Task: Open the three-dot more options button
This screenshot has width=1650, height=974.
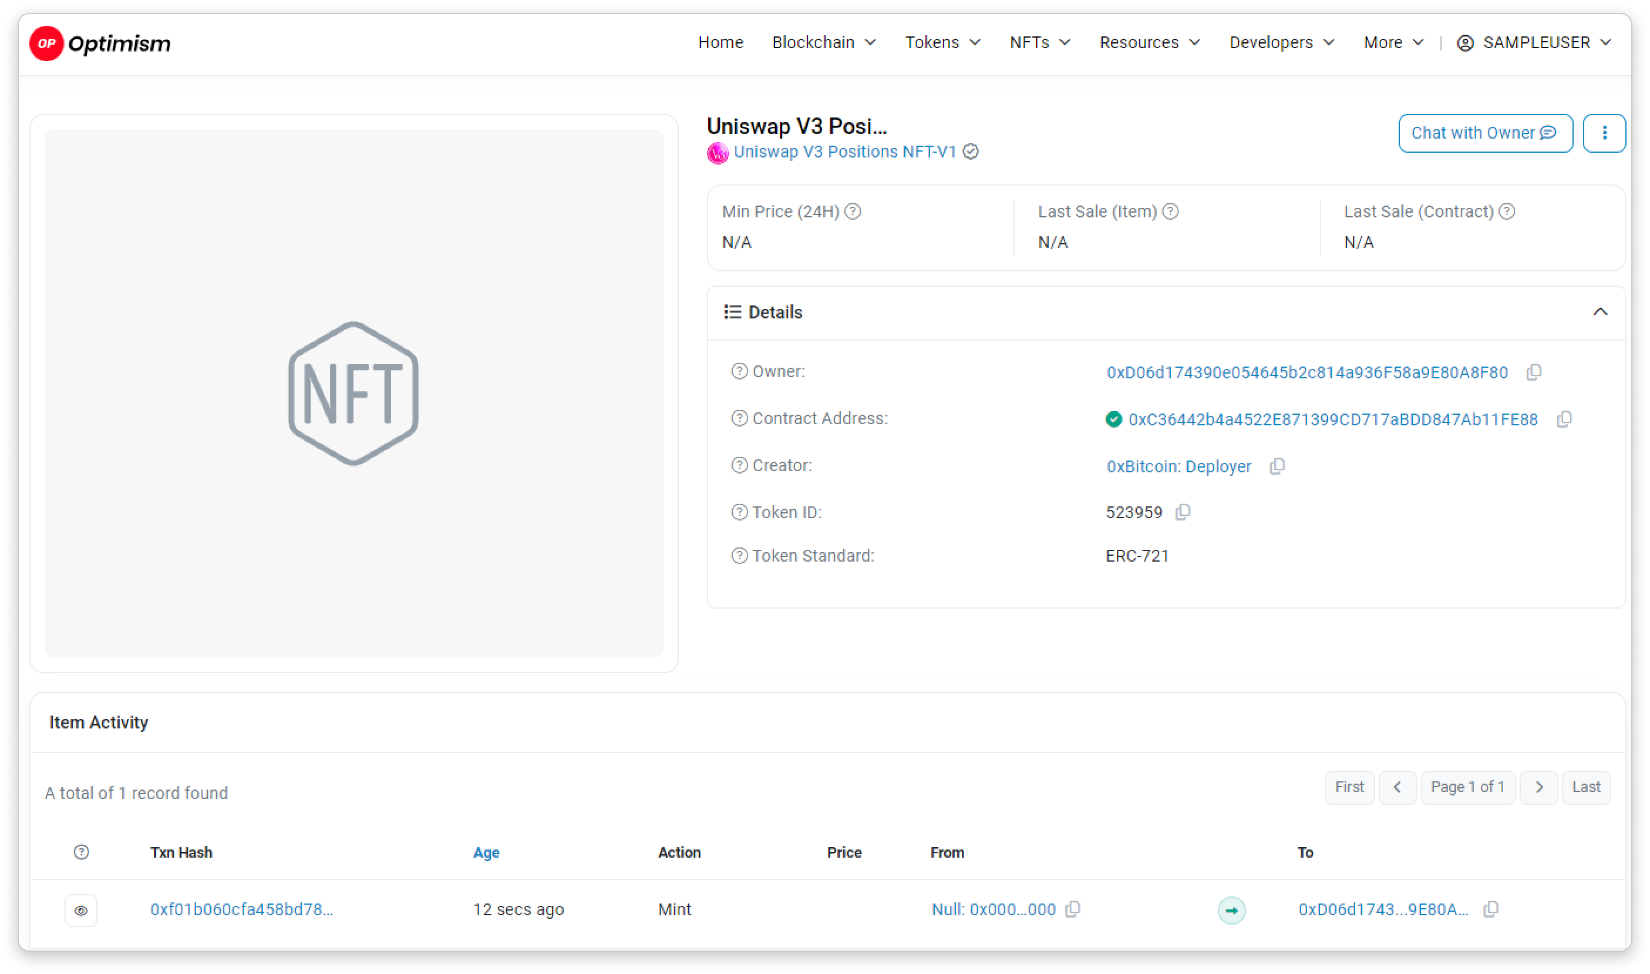Action: (x=1604, y=133)
